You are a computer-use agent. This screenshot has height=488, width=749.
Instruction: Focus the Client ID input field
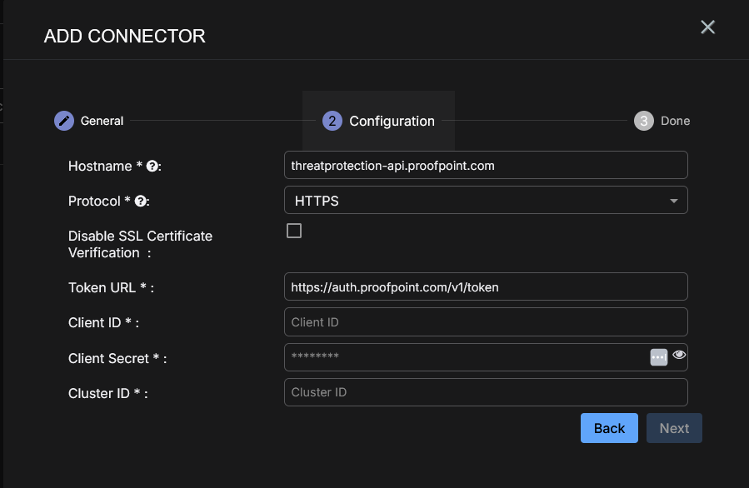(x=485, y=321)
